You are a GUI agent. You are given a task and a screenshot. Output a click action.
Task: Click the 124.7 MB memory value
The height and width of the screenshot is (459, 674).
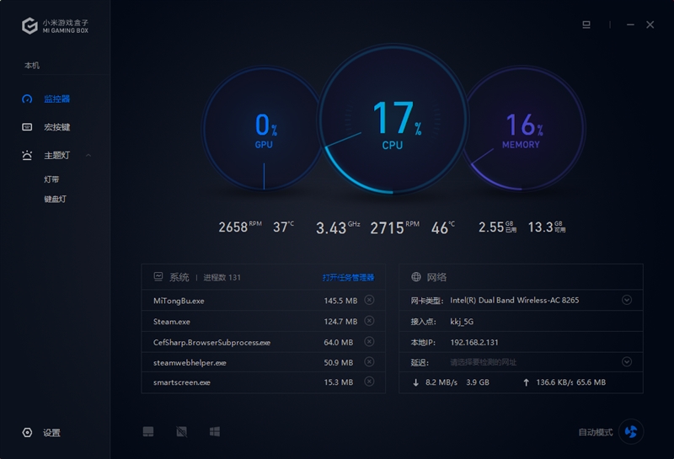point(340,322)
